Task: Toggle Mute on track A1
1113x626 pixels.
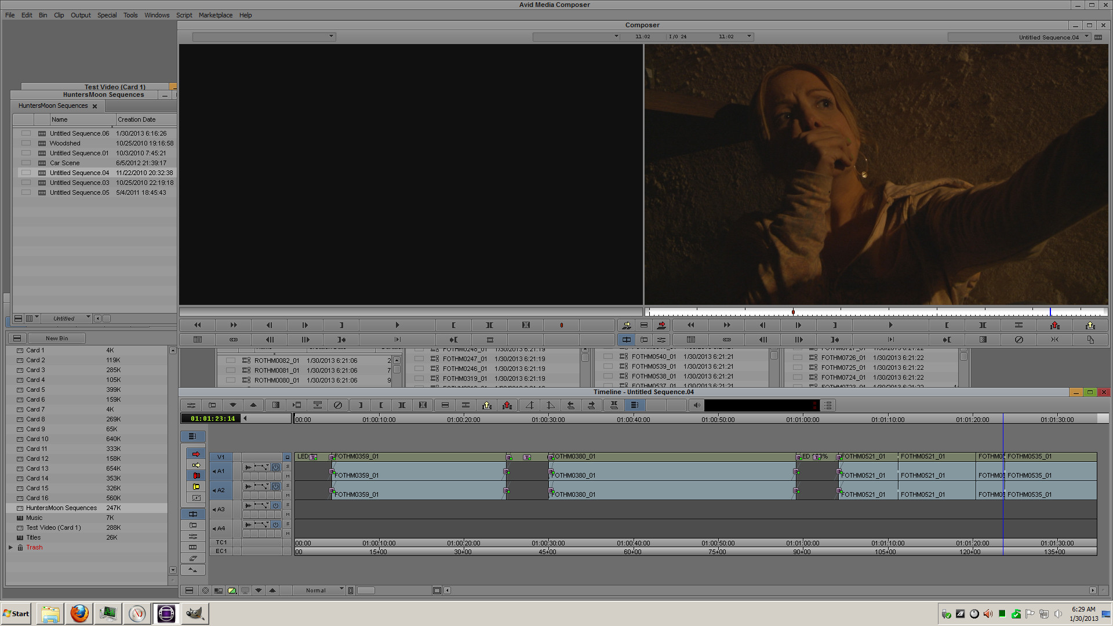Action: pos(287,476)
